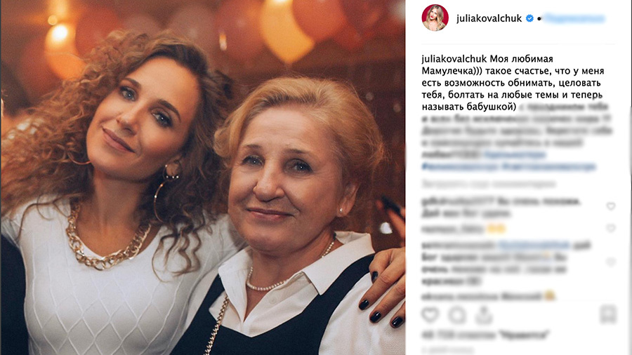This screenshot has width=632, height=355.
Task: Like the post with the heart icon
Action: [430, 315]
